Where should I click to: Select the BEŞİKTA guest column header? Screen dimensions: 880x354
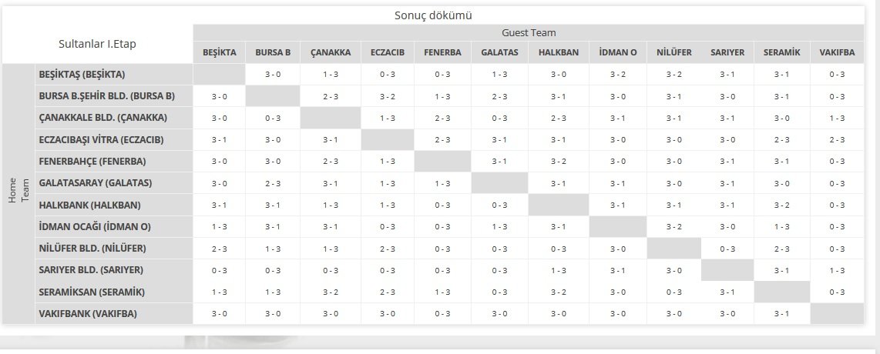click(219, 53)
